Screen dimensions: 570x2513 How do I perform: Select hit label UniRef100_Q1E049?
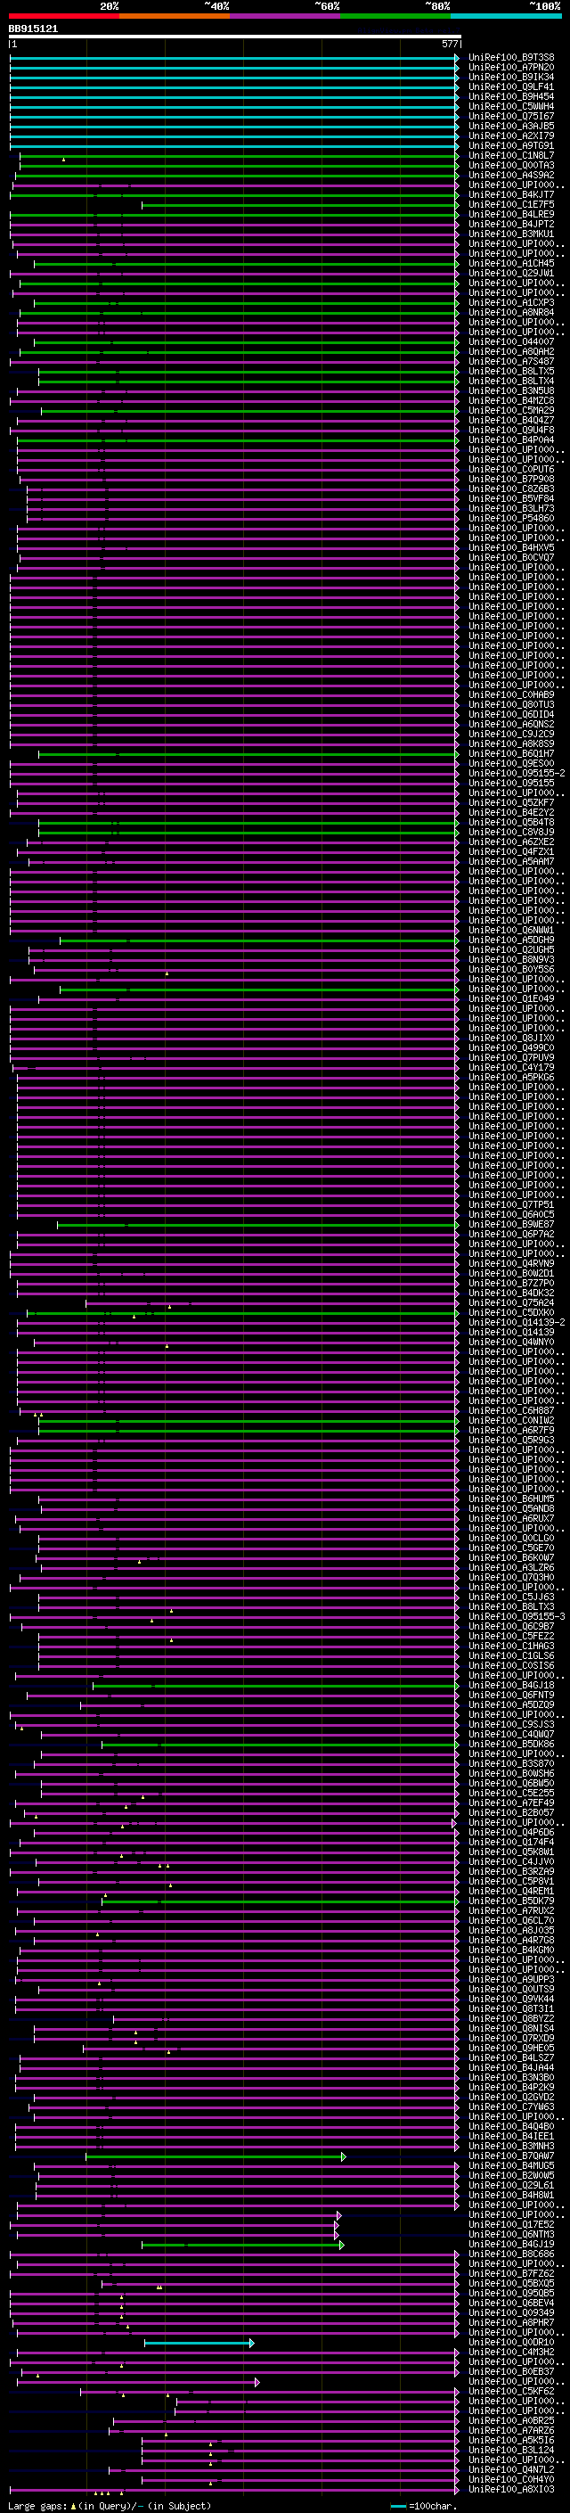[511, 999]
